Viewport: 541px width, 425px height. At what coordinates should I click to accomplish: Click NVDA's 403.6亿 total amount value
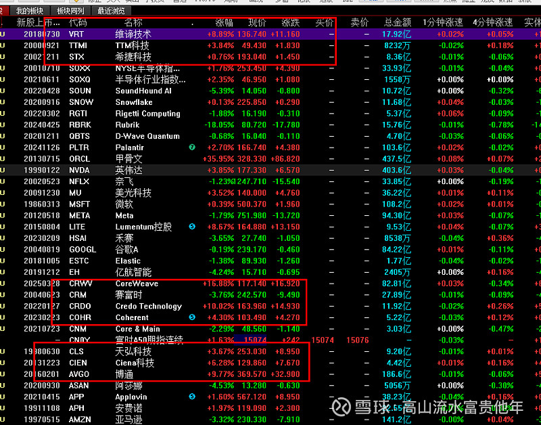[396, 171]
